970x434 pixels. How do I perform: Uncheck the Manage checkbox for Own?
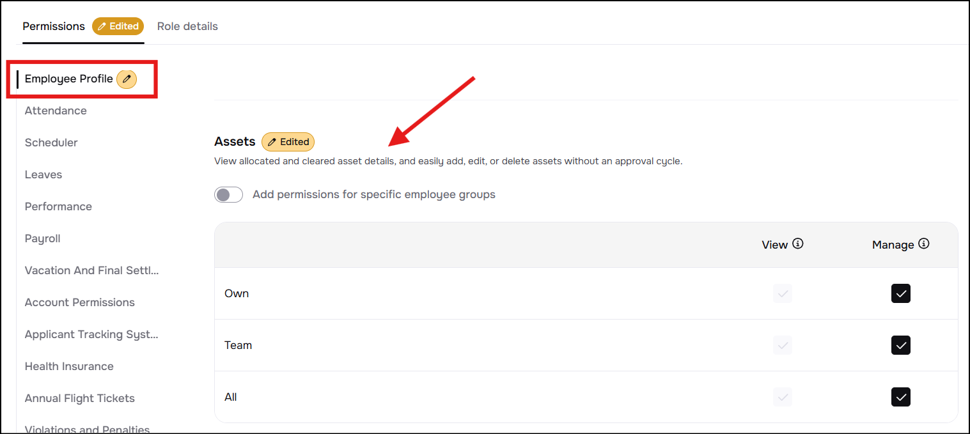pyautogui.click(x=900, y=293)
